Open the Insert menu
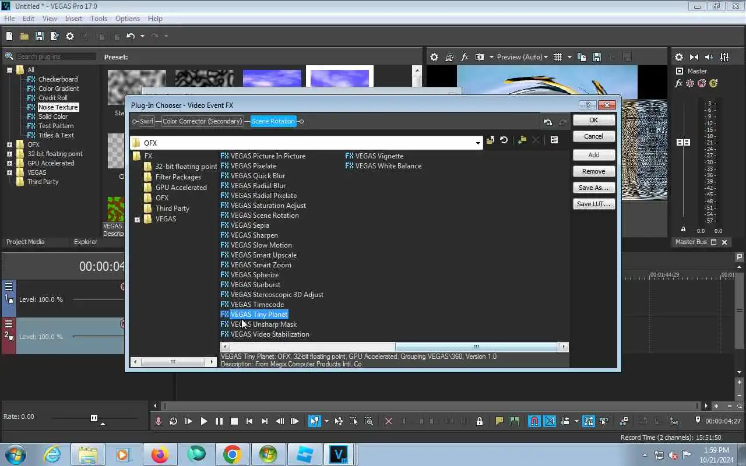This screenshot has width=746, height=466. (x=73, y=19)
